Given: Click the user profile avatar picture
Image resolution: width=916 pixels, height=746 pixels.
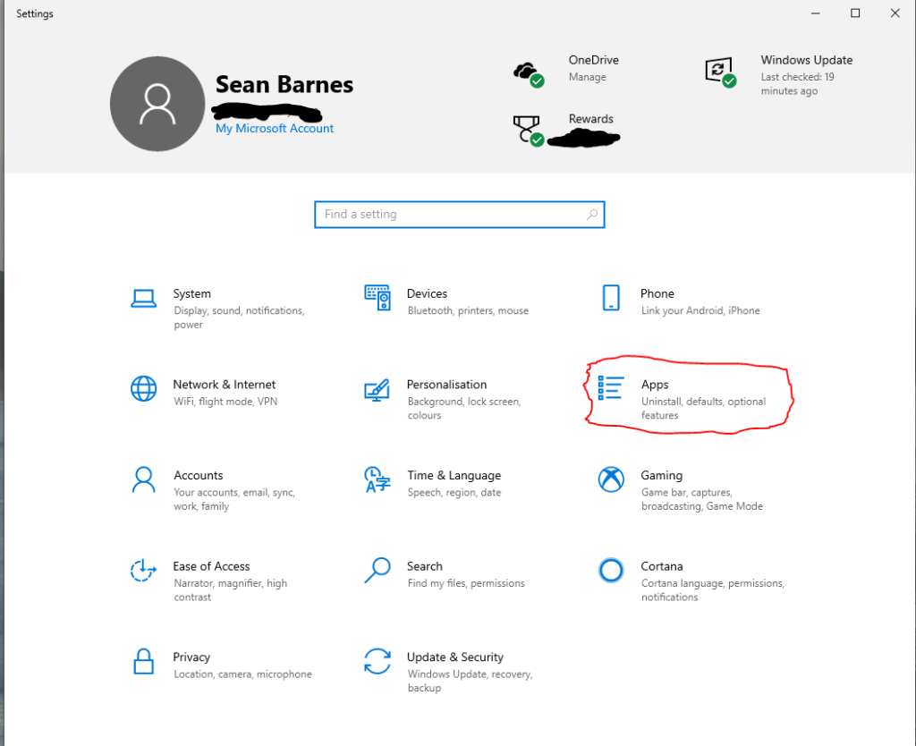Looking at the screenshot, I should (x=157, y=104).
